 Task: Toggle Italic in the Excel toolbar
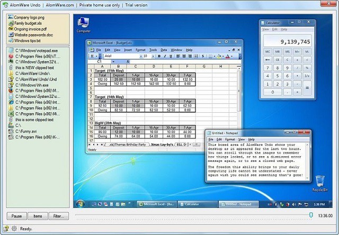165,56
